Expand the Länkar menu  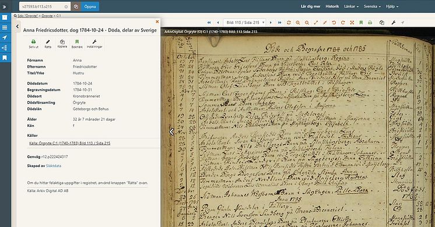351,6
